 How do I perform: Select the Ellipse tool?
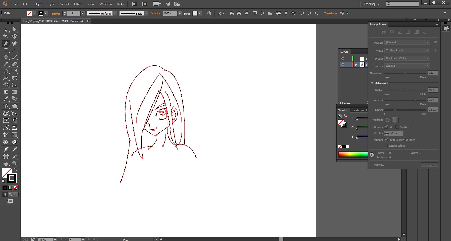point(6,57)
